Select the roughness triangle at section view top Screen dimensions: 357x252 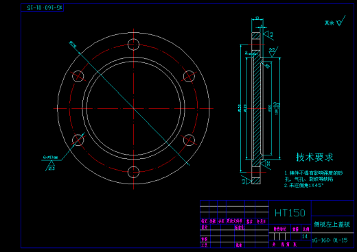click(268, 35)
